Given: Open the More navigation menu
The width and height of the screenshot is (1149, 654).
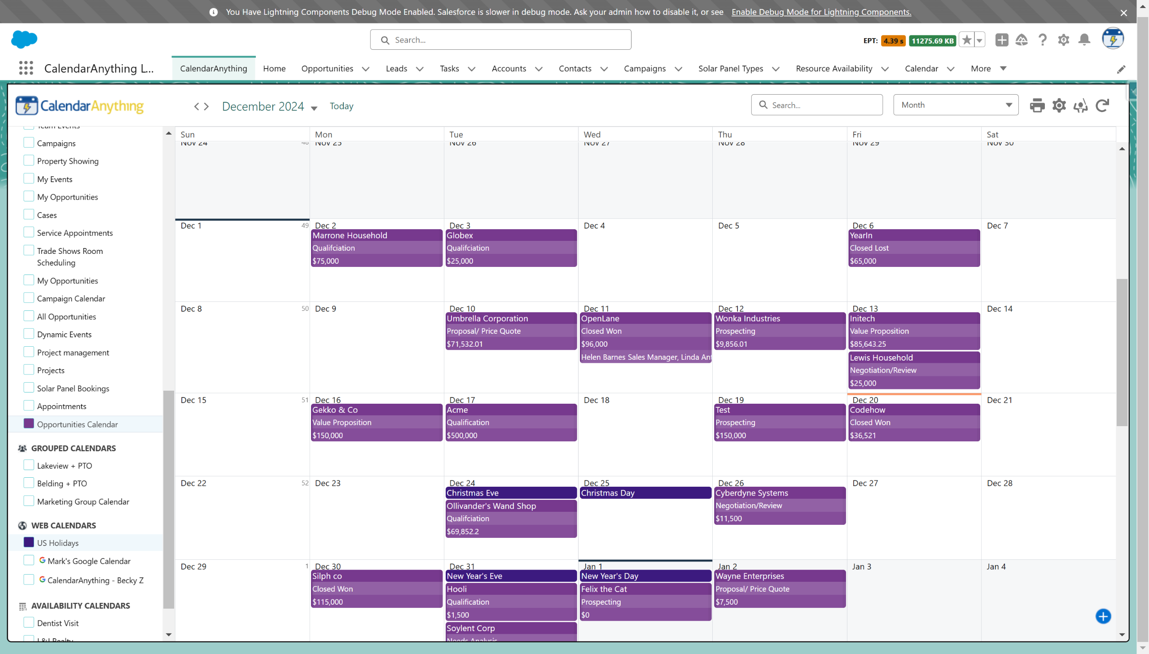Looking at the screenshot, I should [x=988, y=69].
